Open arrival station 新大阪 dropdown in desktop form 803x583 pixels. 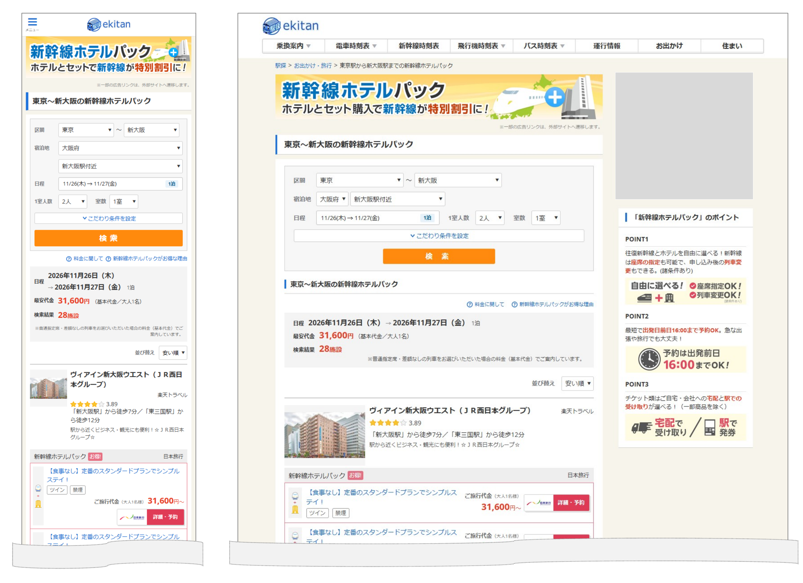(458, 180)
